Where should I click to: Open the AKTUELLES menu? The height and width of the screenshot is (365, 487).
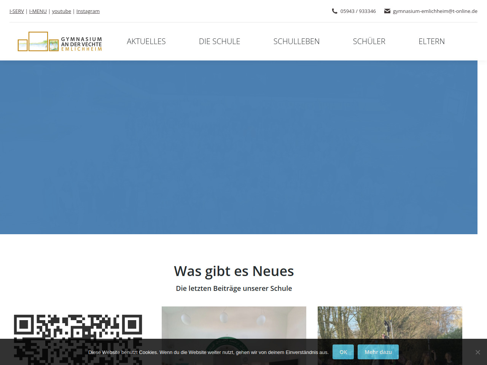(x=146, y=41)
